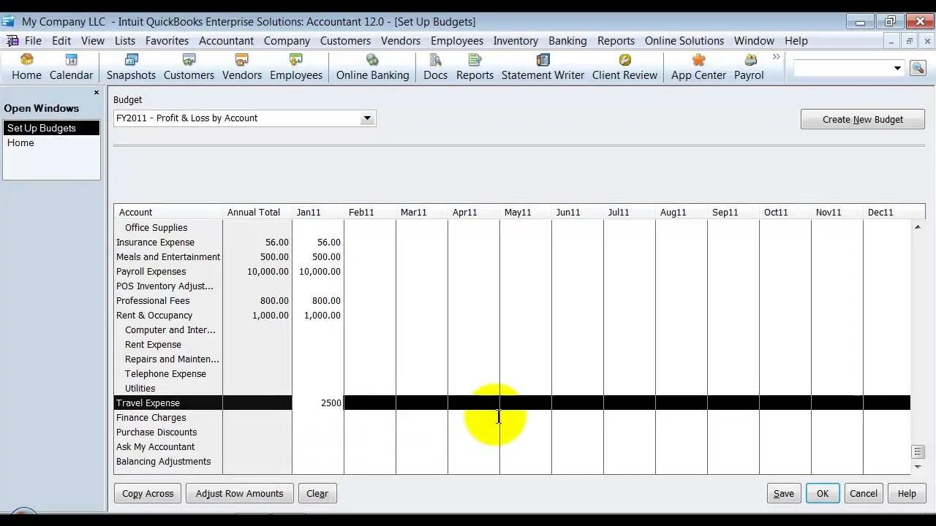Viewport: 936px width, 526px height.
Task: Open Client Review icon
Action: click(x=624, y=66)
